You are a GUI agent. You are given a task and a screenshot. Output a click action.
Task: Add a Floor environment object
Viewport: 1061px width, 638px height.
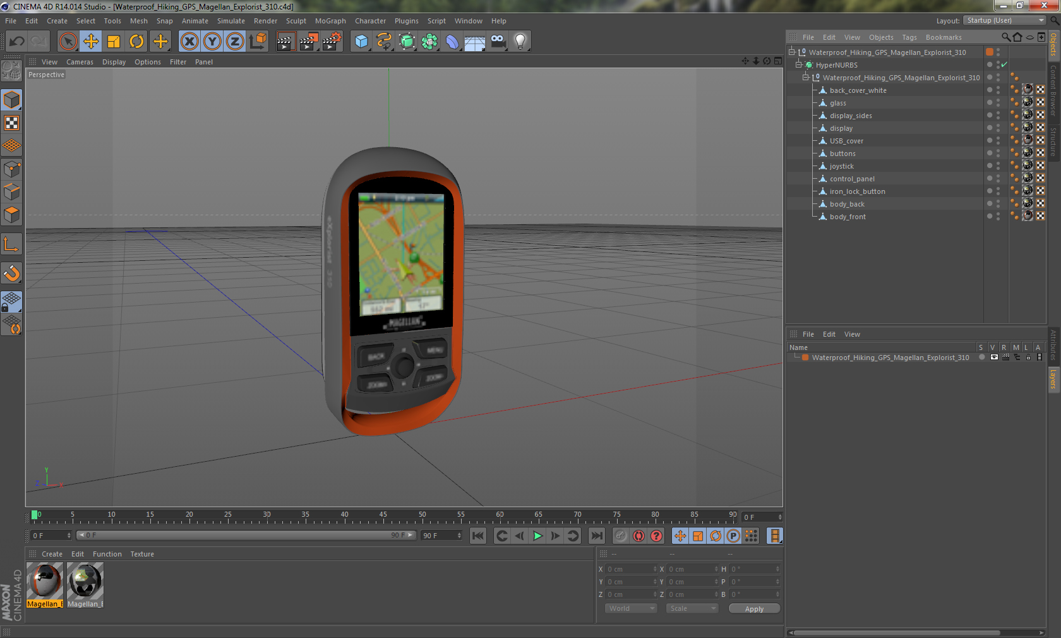click(x=475, y=42)
